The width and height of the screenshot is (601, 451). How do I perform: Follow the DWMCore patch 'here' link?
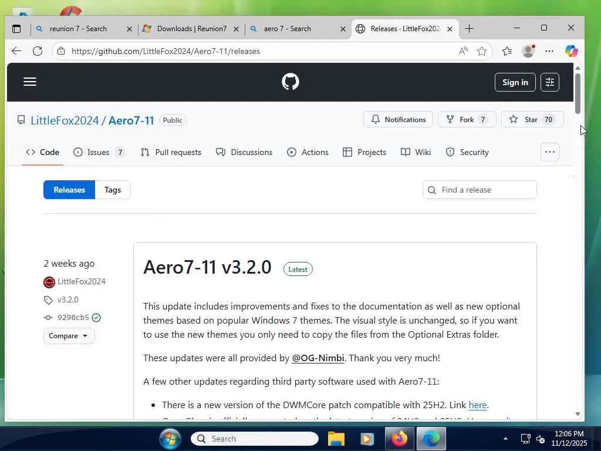pyautogui.click(x=478, y=405)
